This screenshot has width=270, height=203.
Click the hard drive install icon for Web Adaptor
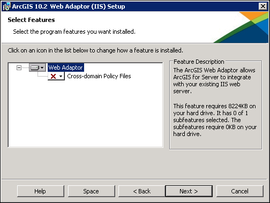click(35, 67)
